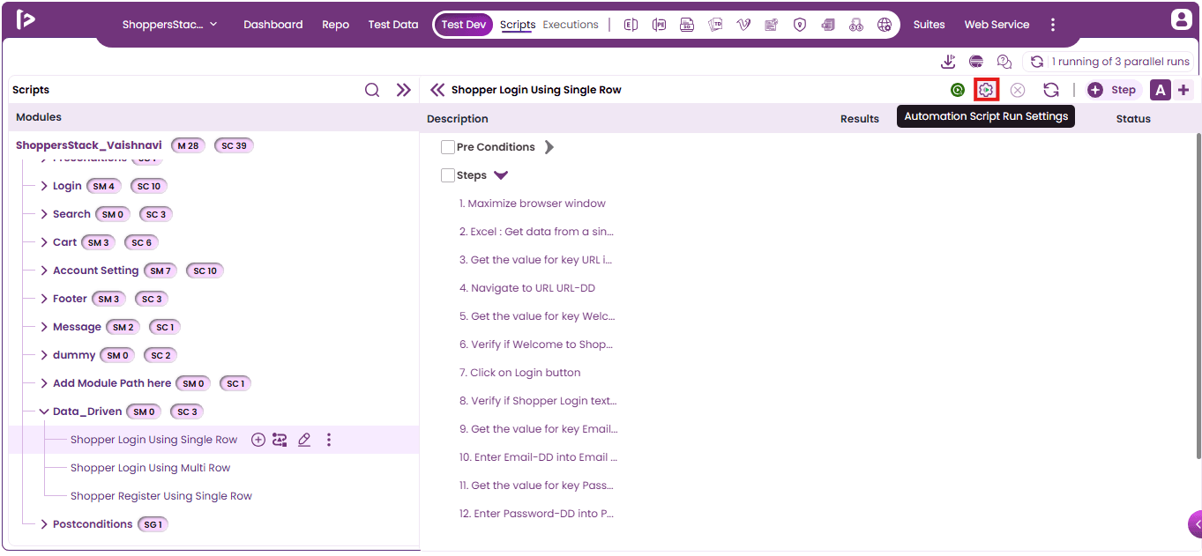The image size is (1202, 556).
Task: Select Shopper Register Using Single Row script
Action: tap(161, 496)
